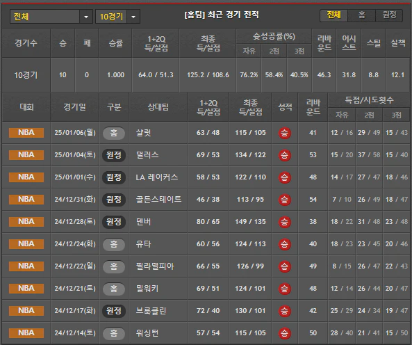Open the 10경기 game count dropdown arrow

tap(133, 17)
